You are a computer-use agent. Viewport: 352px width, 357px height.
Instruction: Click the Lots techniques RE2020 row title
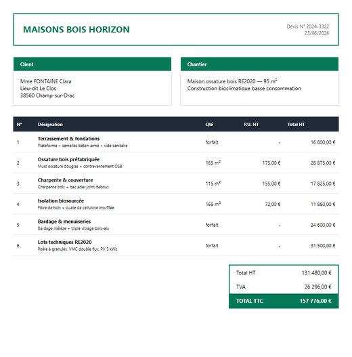(64, 242)
